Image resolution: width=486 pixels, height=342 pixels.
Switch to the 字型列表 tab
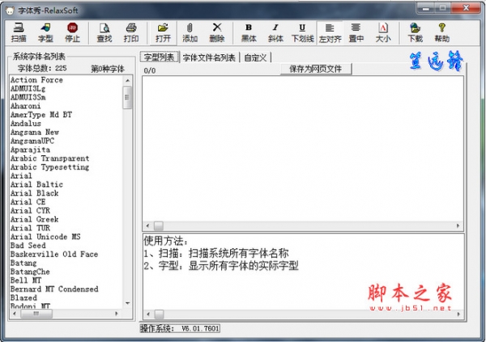click(160, 57)
